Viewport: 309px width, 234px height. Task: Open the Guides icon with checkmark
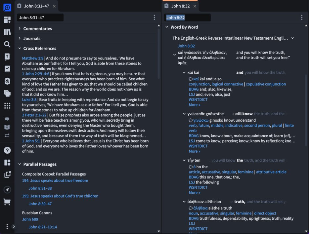(x=7, y=68)
